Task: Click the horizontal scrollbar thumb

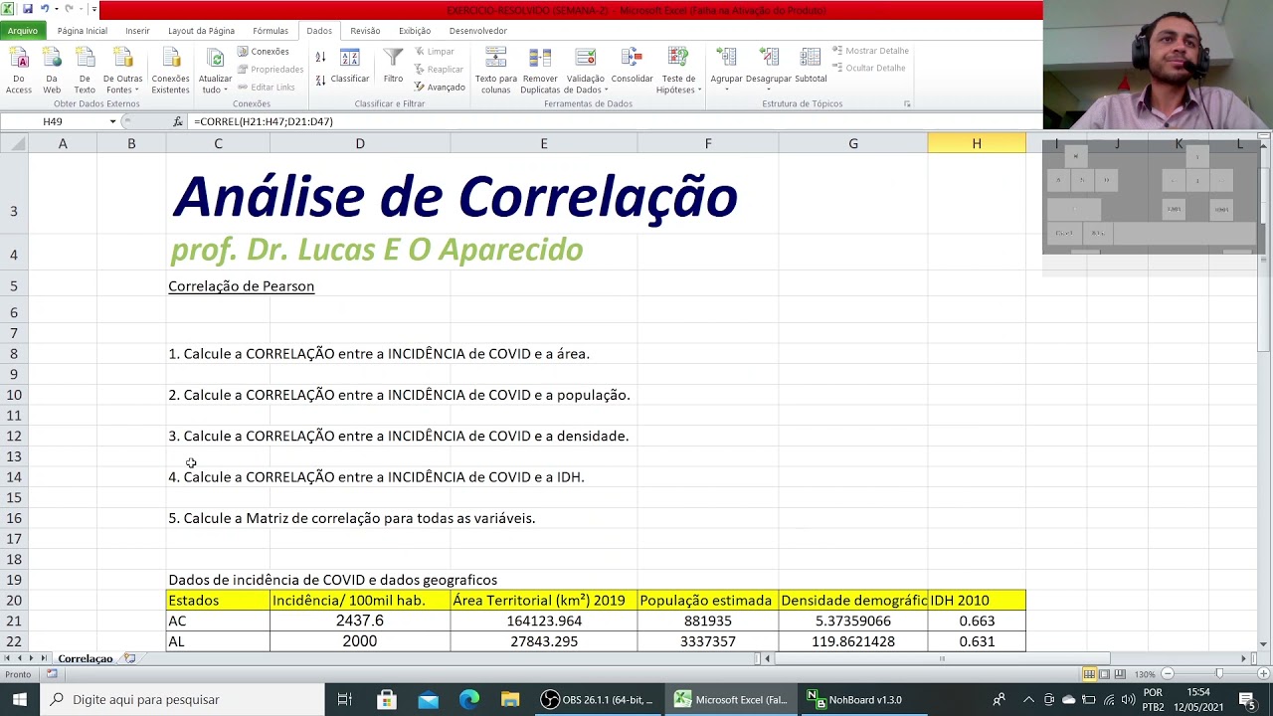Action: coord(942,658)
